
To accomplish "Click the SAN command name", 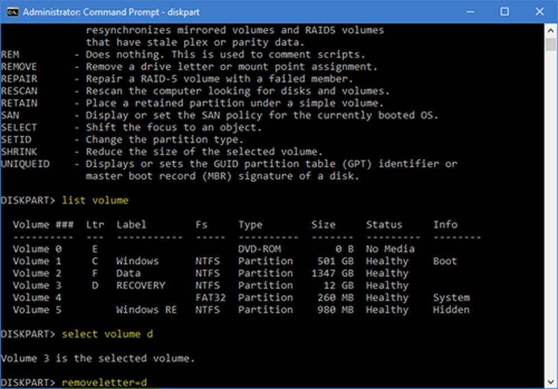I will 10,115.
